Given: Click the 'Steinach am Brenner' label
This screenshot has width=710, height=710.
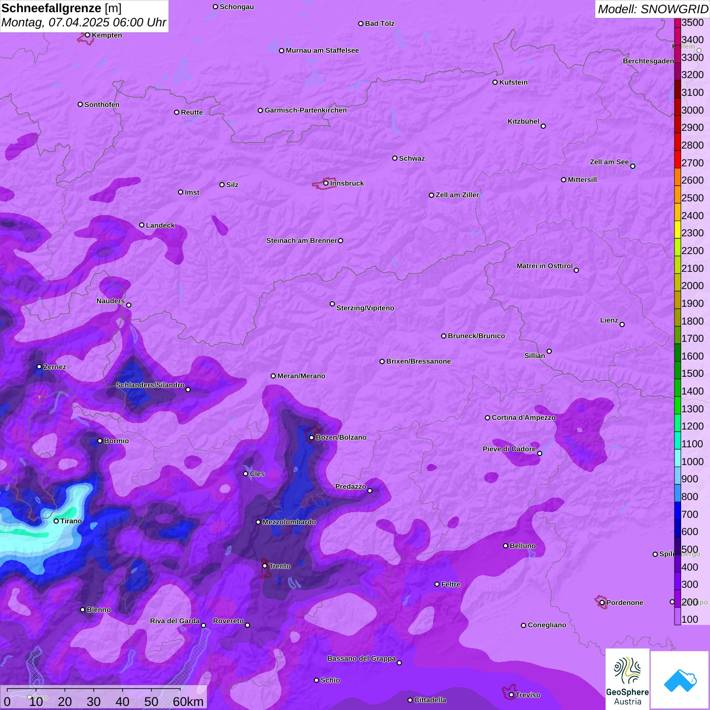Looking at the screenshot, I should pyautogui.click(x=302, y=240).
